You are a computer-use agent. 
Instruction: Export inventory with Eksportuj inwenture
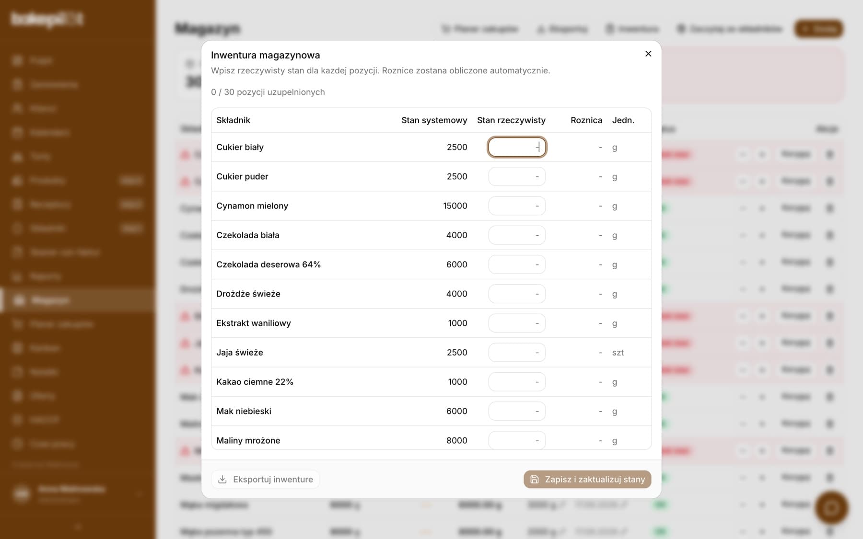tap(266, 480)
